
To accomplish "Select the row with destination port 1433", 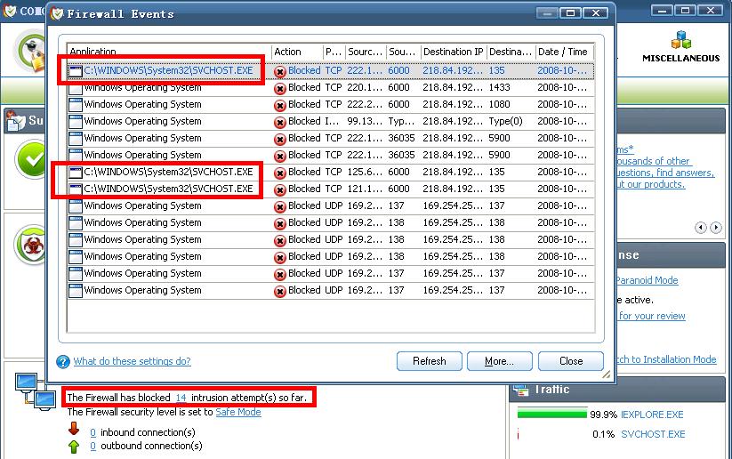I will [x=331, y=88].
